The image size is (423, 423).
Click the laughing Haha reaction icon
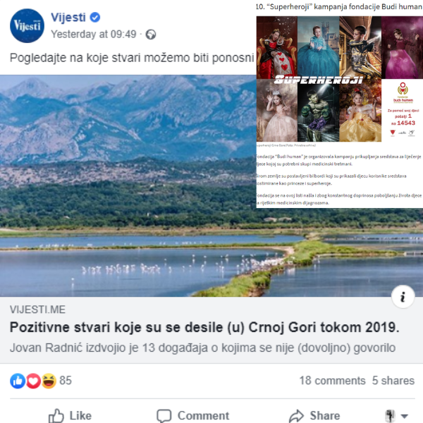(x=49, y=381)
